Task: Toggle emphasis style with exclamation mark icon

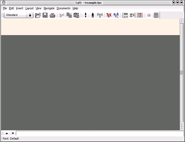Action: [86, 15]
